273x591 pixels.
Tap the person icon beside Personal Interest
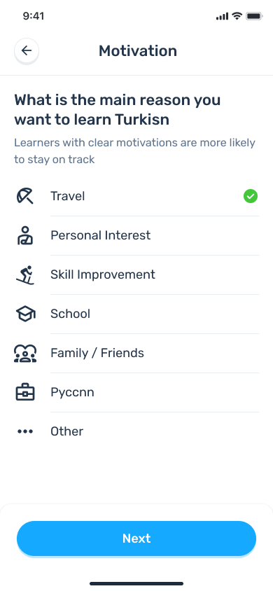[x=25, y=235]
